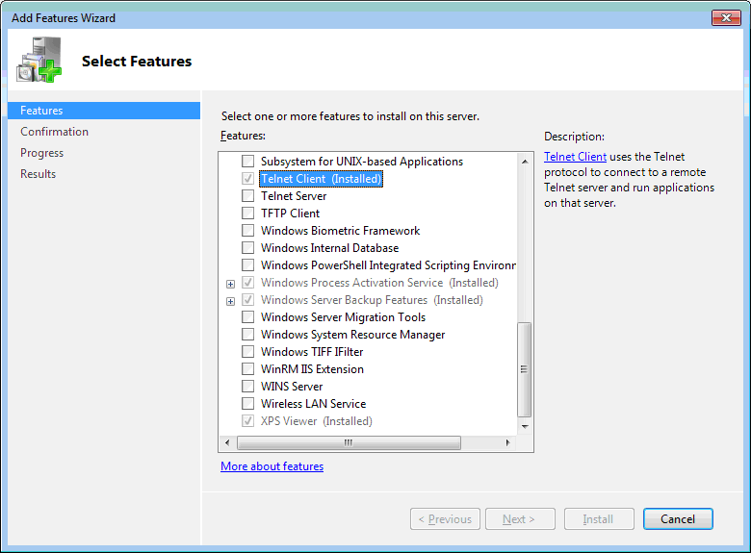Viewport: 751px width, 553px height.
Task: Enable Windows System Resource Manager checkbox
Action: [248, 334]
